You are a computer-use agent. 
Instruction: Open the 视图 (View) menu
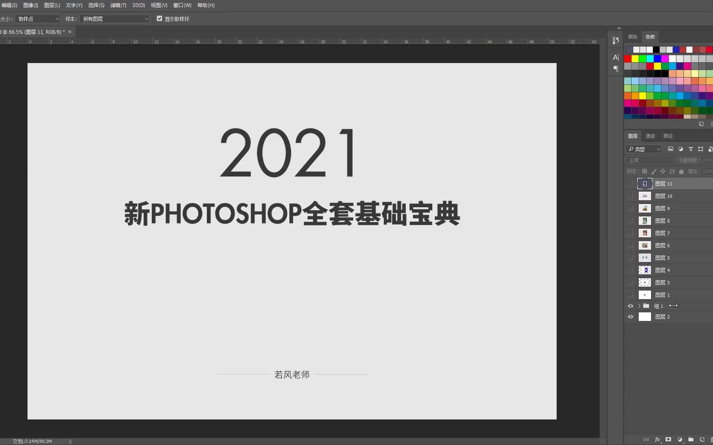[159, 5]
